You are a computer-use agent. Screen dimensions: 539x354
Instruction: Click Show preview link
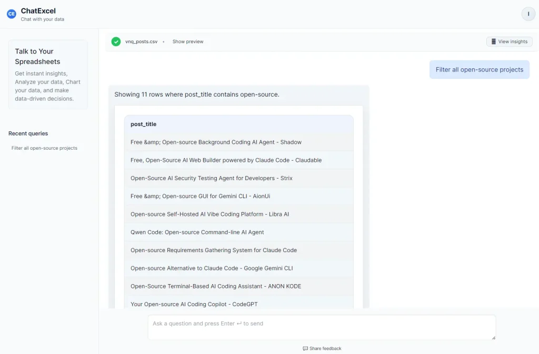click(188, 41)
